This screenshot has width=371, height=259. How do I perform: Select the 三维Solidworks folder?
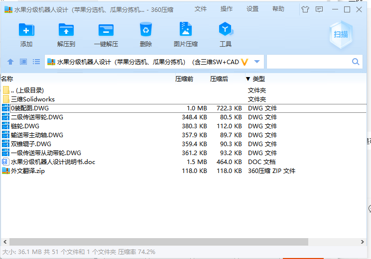pos(184,99)
